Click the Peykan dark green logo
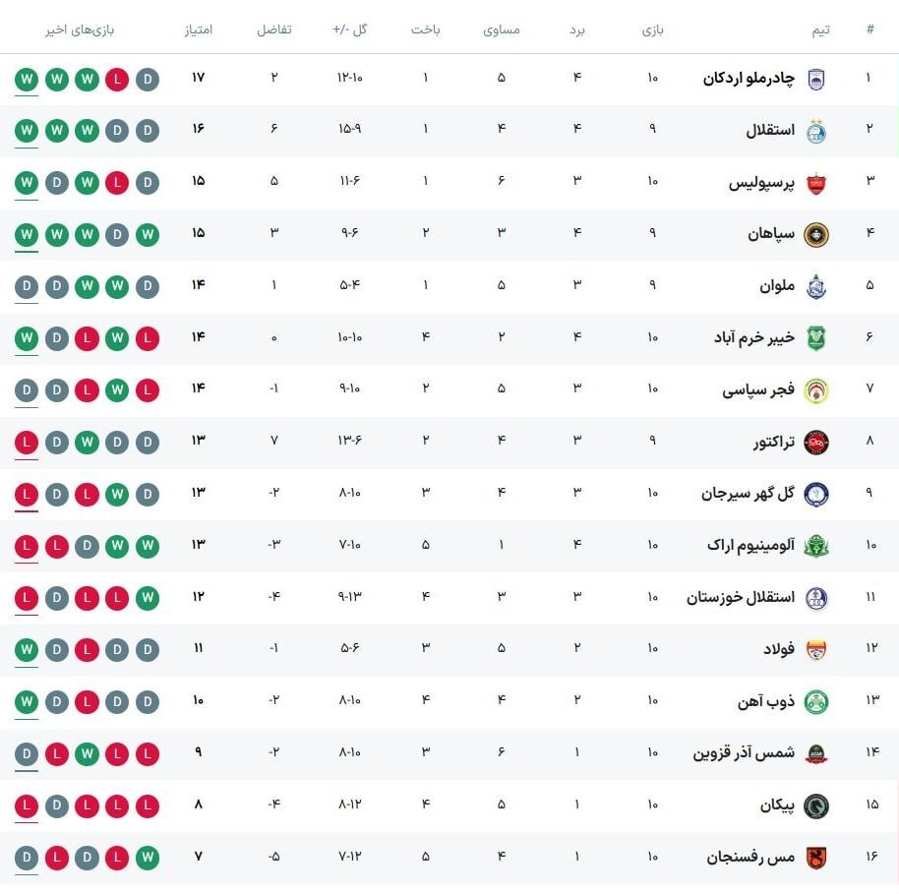Viewport: 899px width, 894px height. coord(815,805)
